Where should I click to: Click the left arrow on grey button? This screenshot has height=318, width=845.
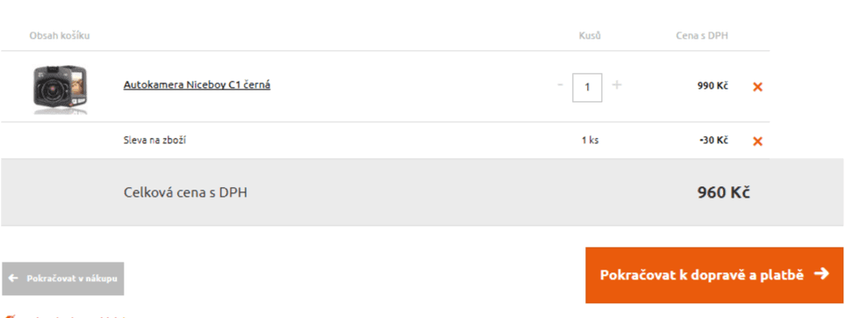coord(14,278)
